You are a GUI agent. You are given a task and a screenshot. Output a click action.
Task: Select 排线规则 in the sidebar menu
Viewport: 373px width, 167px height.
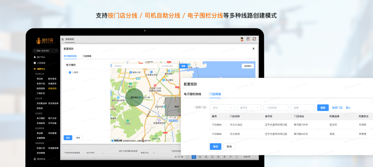tap(52, 89)
